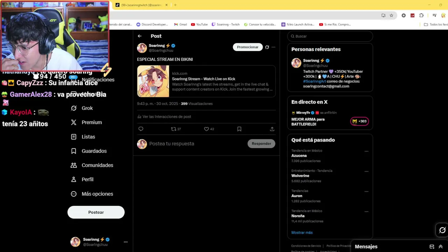
Task: Click Mostrar más under trends
Action: (302, 232)
